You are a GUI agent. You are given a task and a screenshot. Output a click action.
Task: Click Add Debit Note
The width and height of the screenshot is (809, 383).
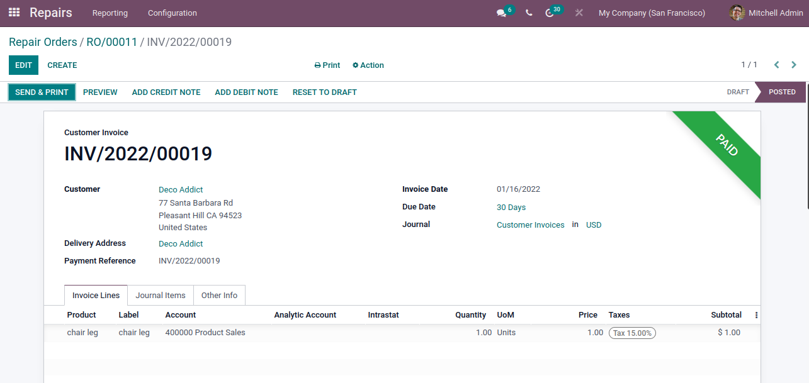[x=247, y=92]
